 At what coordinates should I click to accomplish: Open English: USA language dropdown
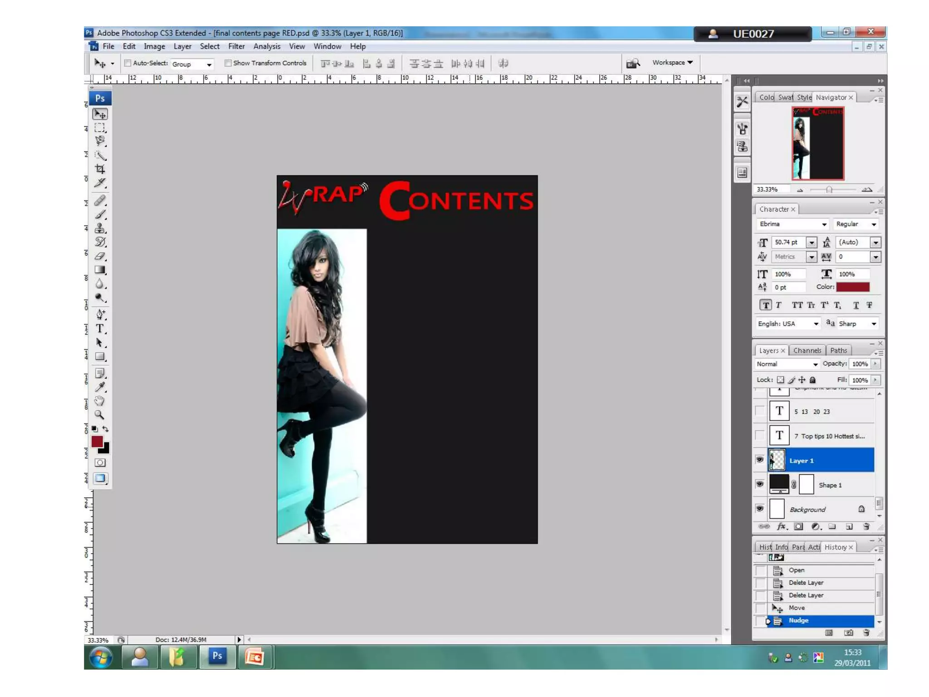pyautogui.click(x=788, y=324)
